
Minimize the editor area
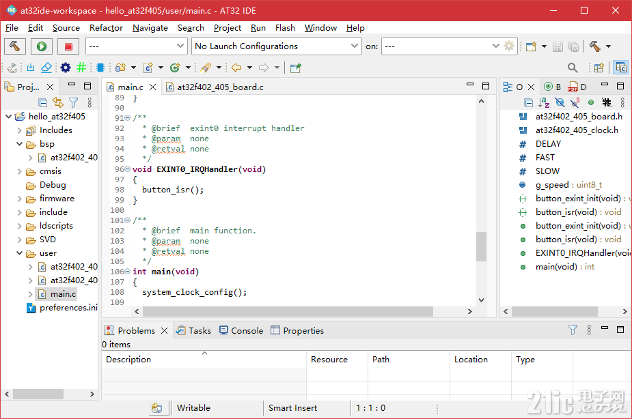(x=470, y=85)
